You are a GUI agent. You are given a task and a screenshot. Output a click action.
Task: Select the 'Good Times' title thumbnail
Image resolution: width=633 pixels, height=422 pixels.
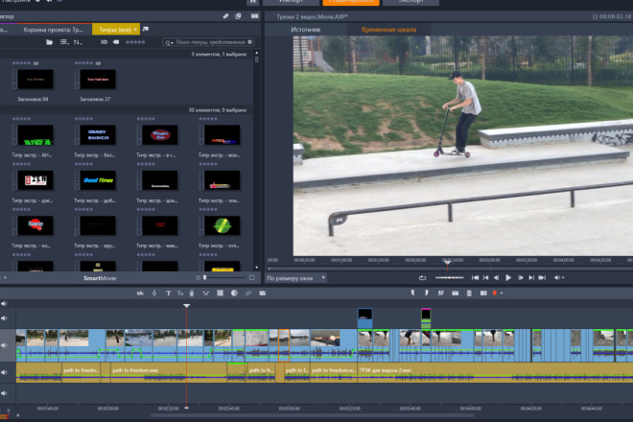[98, 180]
